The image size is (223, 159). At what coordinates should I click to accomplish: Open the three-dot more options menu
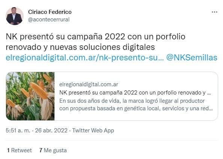(214, 12)
